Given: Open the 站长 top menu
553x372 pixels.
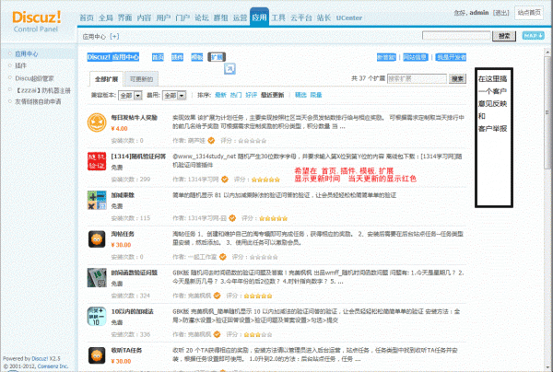Looking at the screenshot, I should pos(324,17).
